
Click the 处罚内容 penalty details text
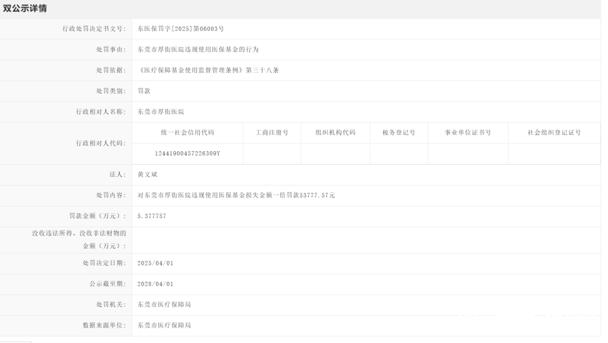(236, 196)
